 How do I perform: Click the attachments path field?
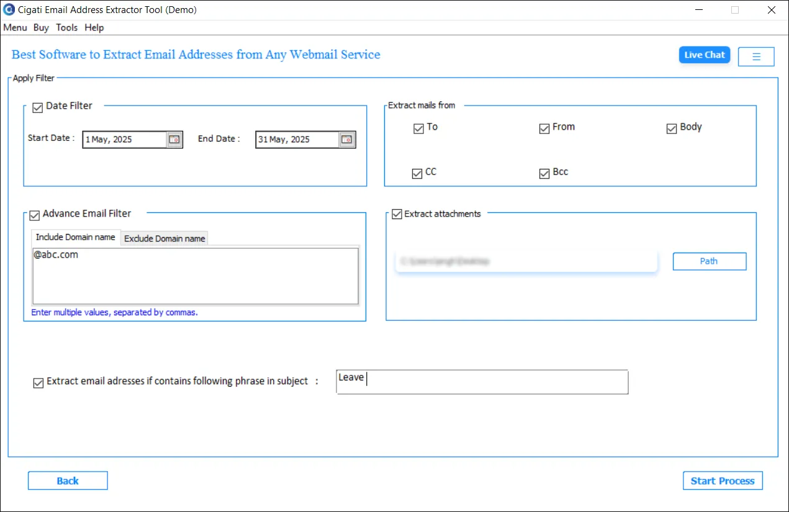pyautogui.click(x=526, y=262)
